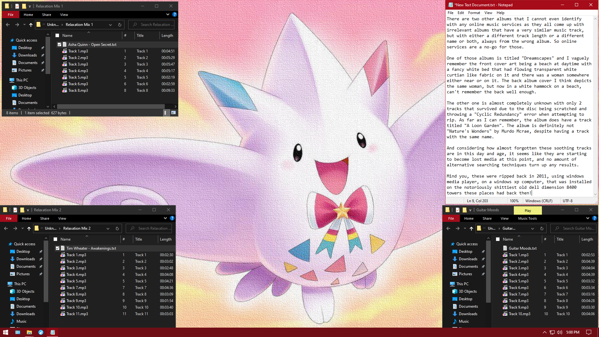599x337 pixels.
Task: Open volume control in system tray
Action: pyautogui.click(x=560, y=332)
